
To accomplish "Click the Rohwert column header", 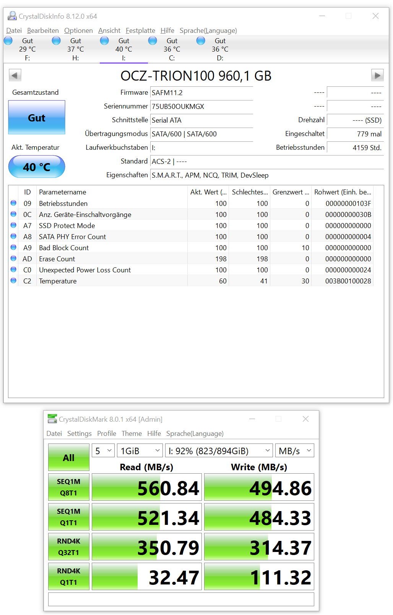I will 343,192.
